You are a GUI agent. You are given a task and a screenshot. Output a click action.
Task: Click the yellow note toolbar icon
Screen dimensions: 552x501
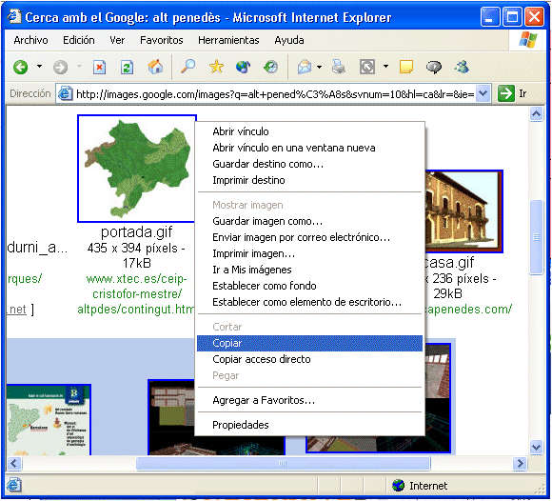(406, 67)
